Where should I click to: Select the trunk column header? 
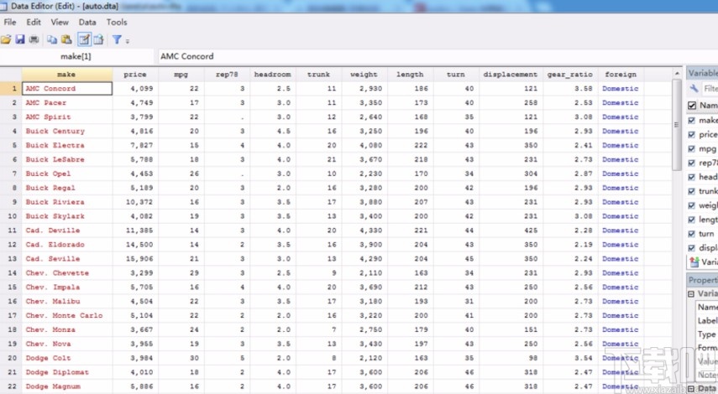coord(318,74)
